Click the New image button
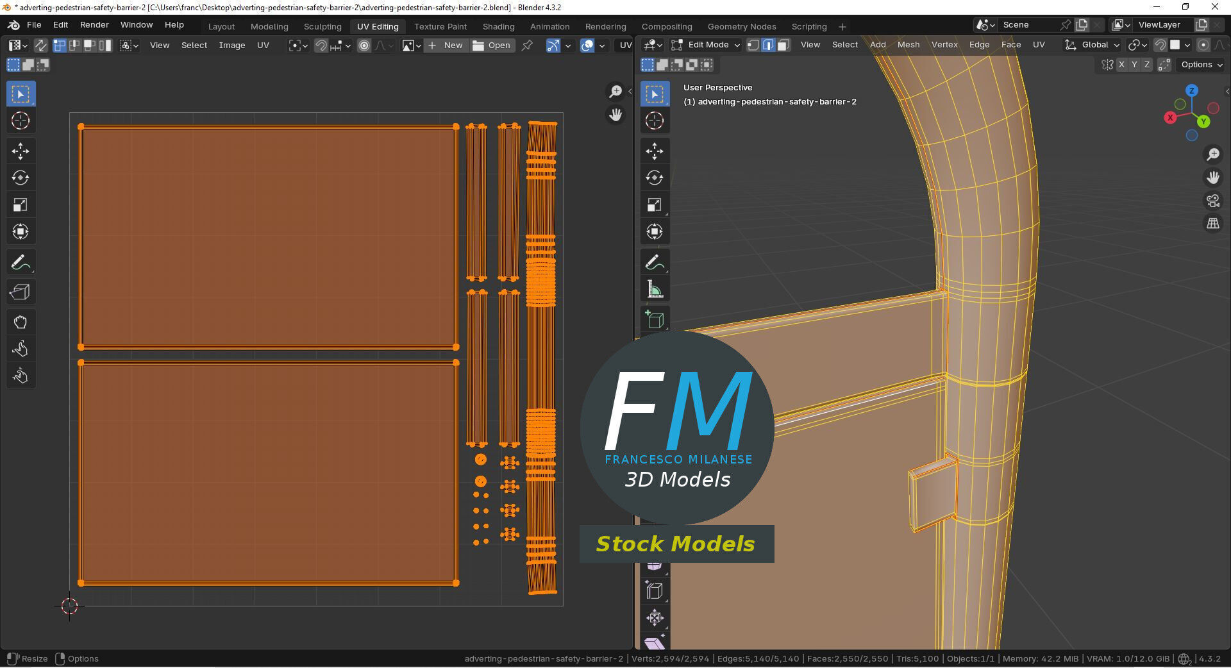 pos(446,46)
